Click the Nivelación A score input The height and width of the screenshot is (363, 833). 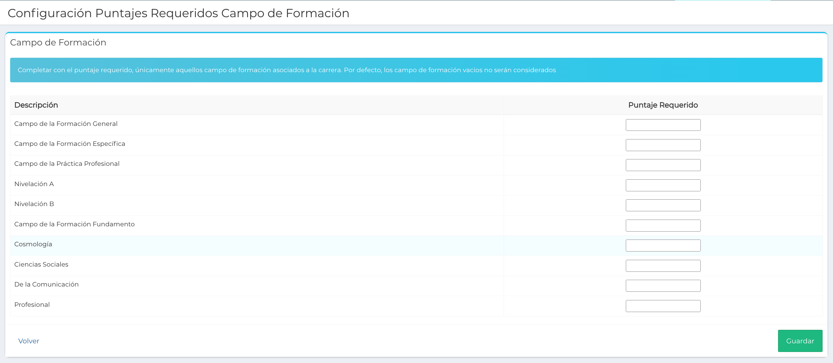tap(663, 185)
